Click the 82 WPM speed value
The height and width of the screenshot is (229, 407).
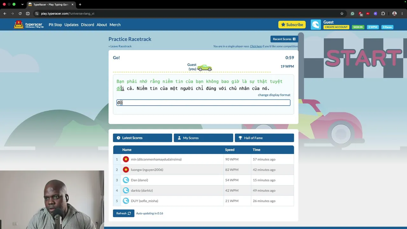[x=232, y=170]
